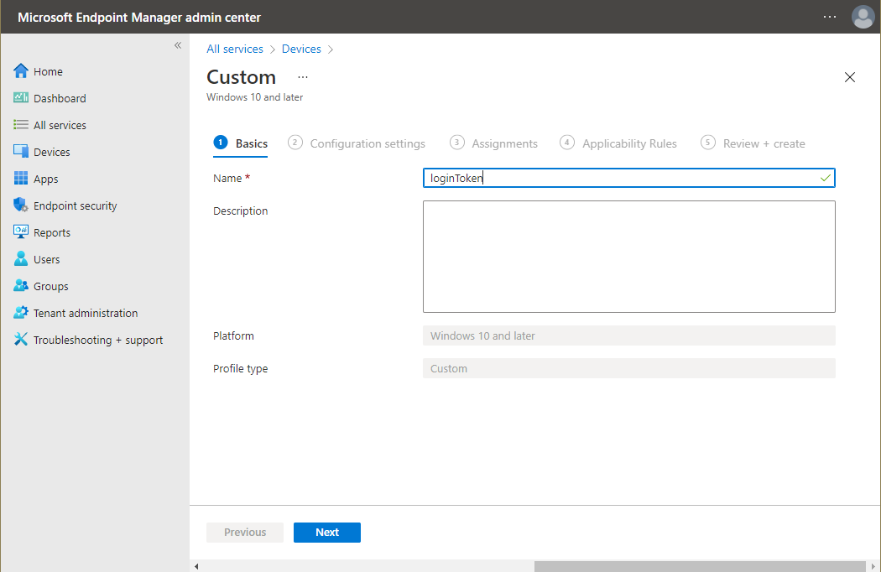
Task: Collapse the sidebar with the double chevron
Action: [x=178, y=45]
